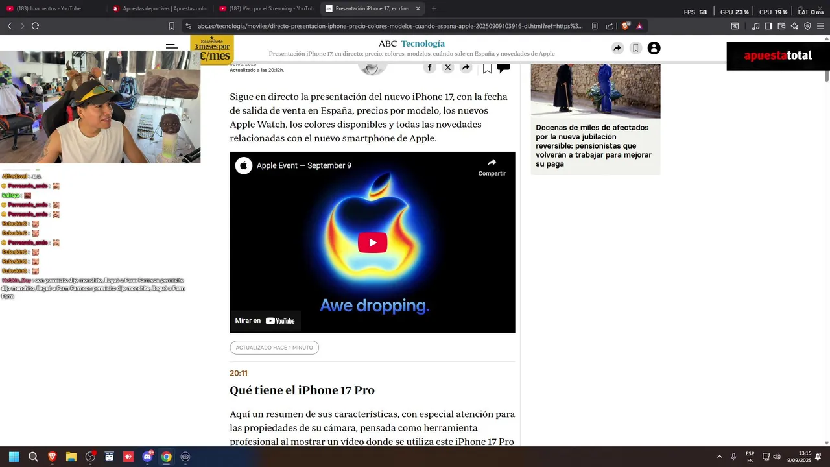
Task: Switch to Vivo por el Streaming tab
Action: 266,8
